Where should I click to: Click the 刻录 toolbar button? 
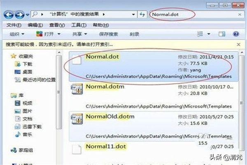(x=134, y=34)
